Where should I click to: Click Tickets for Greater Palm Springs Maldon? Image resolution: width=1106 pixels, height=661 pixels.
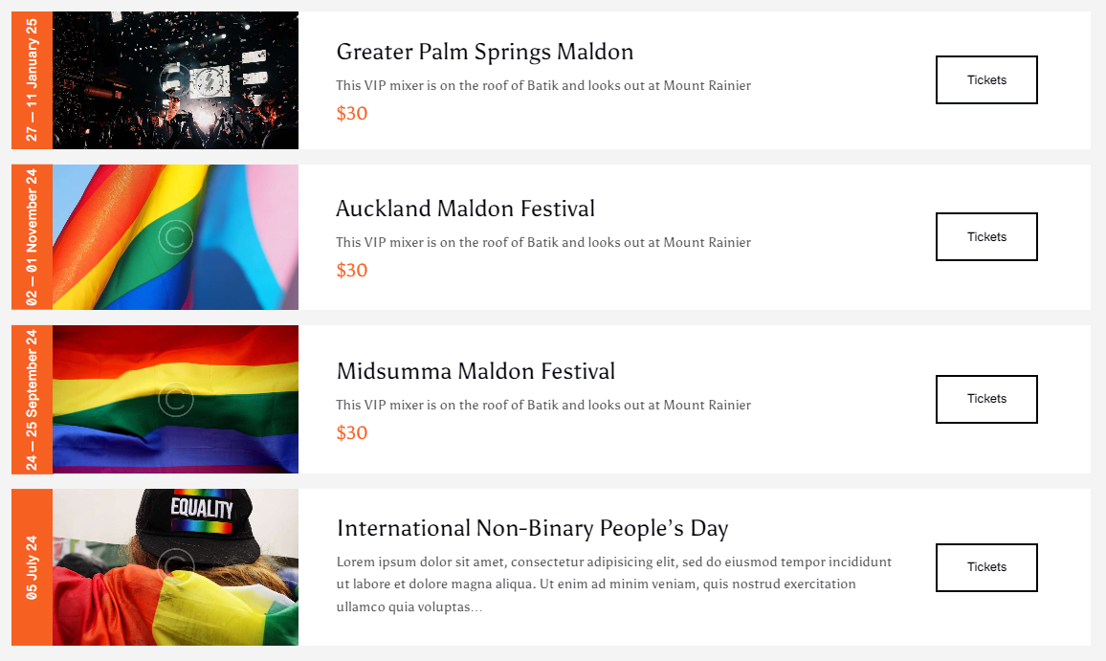(986, 80)
